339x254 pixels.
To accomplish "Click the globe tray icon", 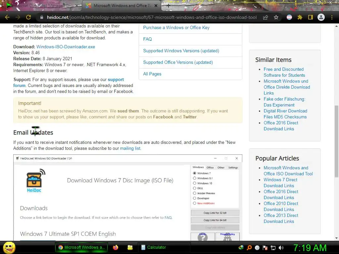I will click(241, 247).
